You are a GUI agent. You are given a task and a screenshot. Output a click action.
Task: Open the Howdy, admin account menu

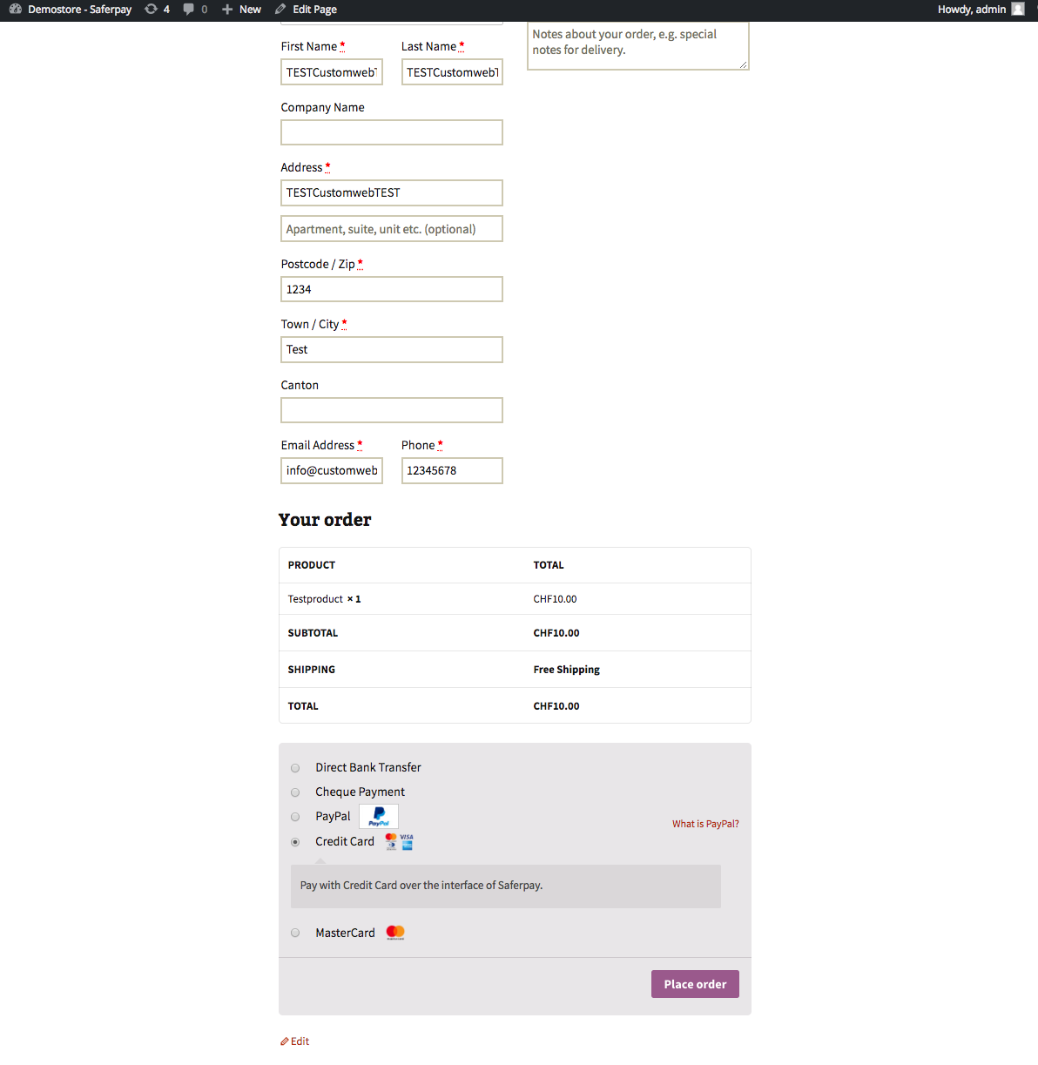click(x=971, y=10)
